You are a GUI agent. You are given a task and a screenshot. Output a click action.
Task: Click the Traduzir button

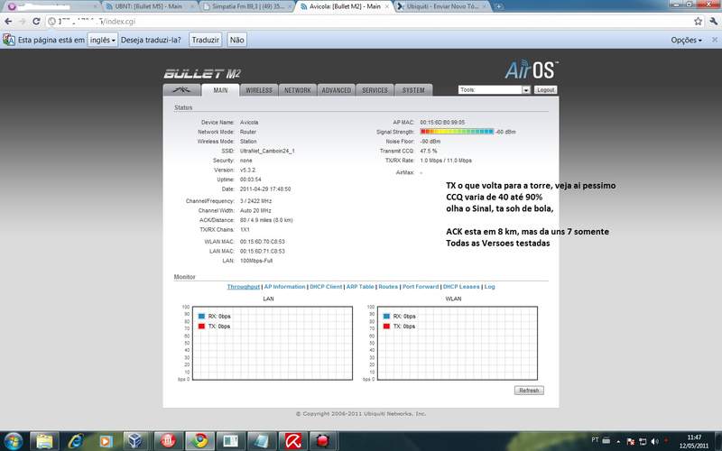click(206, 40)
